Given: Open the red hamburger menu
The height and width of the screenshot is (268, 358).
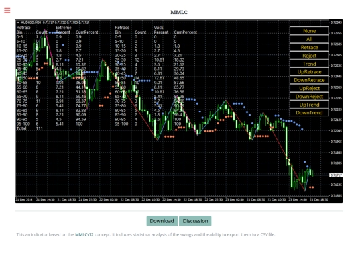Looking at the screenshot, I should (7, 10).
